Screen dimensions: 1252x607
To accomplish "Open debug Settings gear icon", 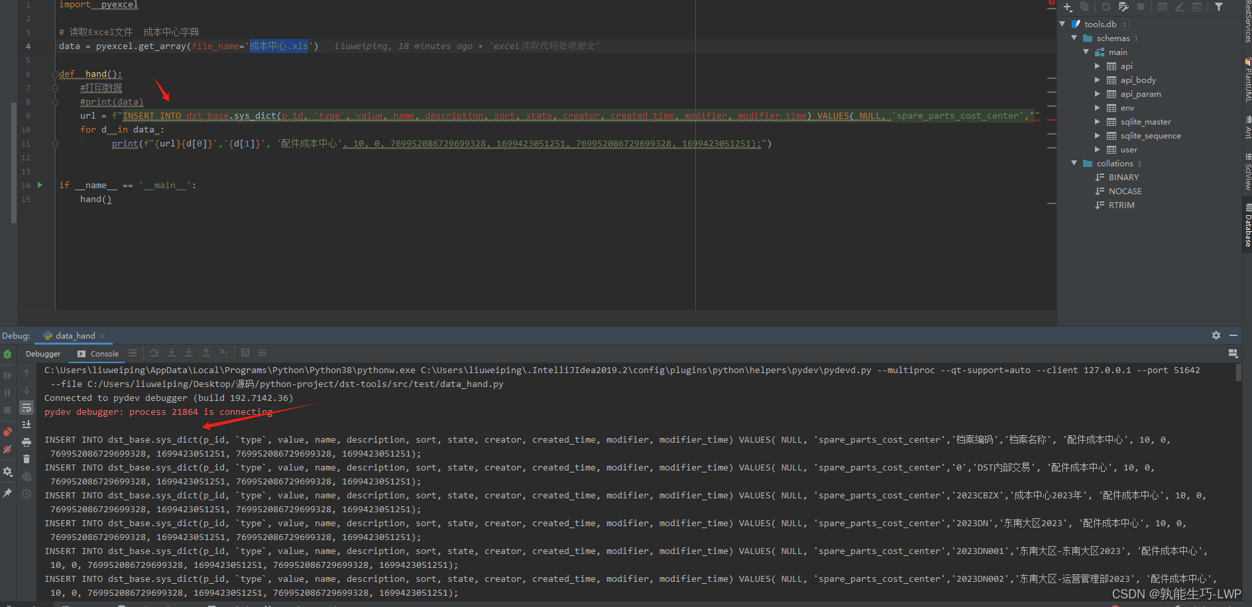I will coord(7,471).
